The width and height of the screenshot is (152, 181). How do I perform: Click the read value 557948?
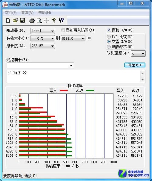pyautogui.click(x=137, y=143)
